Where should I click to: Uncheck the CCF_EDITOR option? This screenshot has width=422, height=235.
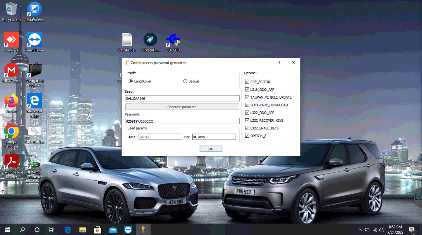[x=247, y=82]
